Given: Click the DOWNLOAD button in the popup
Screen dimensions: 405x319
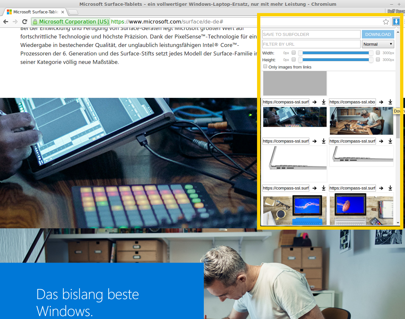Looking at the screenshot, I should point(378,34).
